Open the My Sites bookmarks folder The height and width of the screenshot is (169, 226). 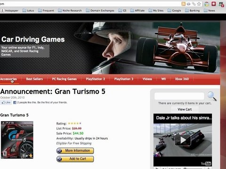click(x=156, y=10)
